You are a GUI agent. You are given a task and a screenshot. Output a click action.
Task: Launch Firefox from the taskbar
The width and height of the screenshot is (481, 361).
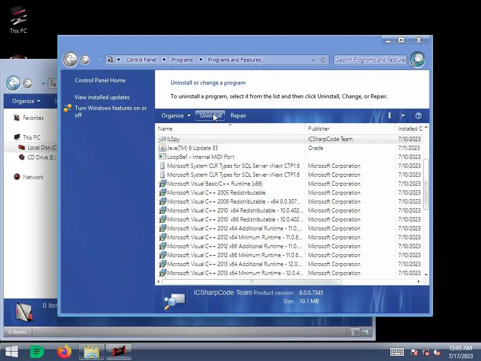point(64,352)
